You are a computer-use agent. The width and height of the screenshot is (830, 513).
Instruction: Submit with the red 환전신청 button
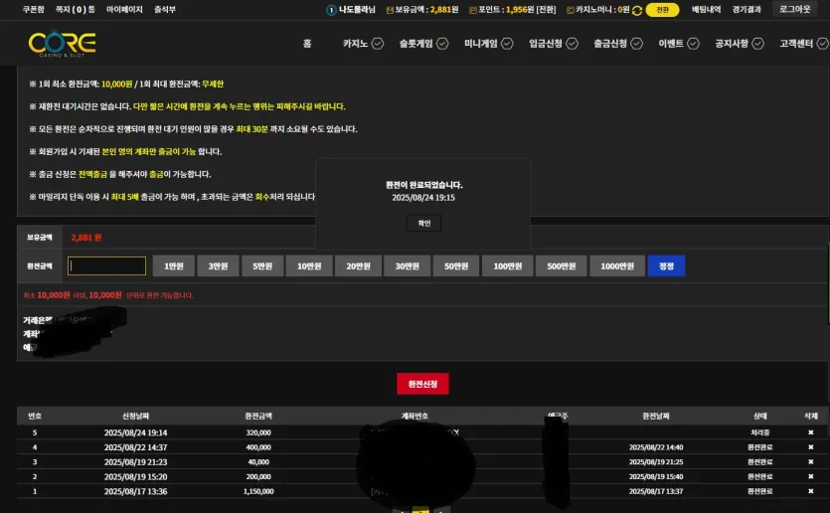[x=422, y=384]
